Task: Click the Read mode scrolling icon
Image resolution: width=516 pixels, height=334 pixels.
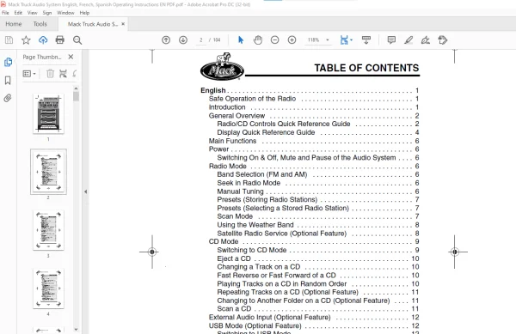Action: pyautogui.click(x=366, y=40)
